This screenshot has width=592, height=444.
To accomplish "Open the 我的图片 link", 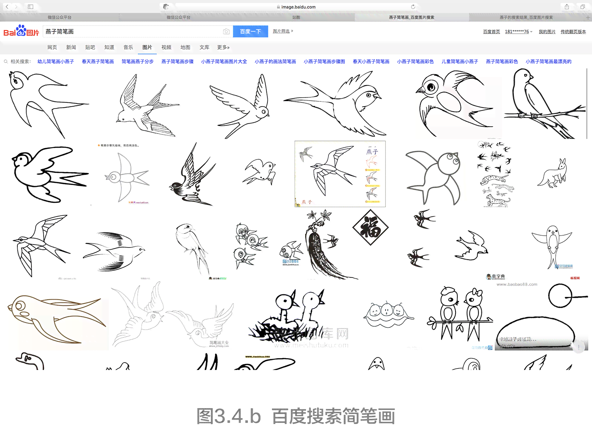I will (547, 32).
